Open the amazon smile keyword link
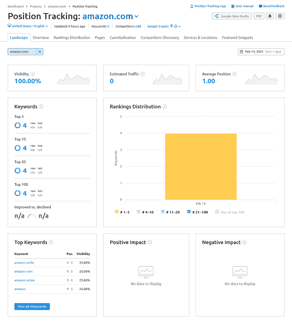Image resolution: width=292 pixels, height=322 pixels. pyautogui.click(x=24, y=263)
